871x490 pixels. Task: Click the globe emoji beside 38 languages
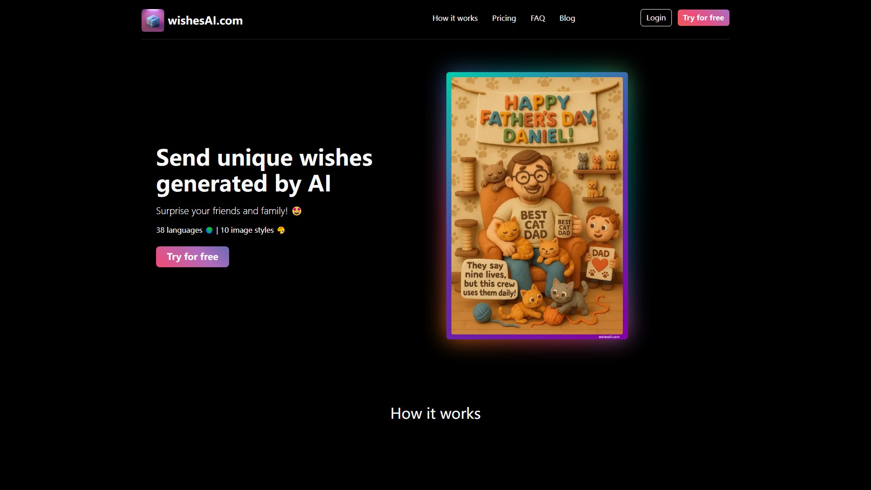[x=209, y=230]
